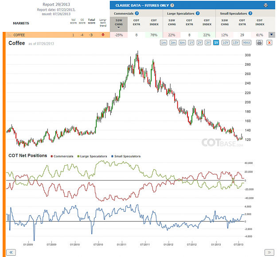Image resolution: width=277 pixels, height=257 pixels.
Task: Switch chart range to MAX
Action: (x=246, y=43)
